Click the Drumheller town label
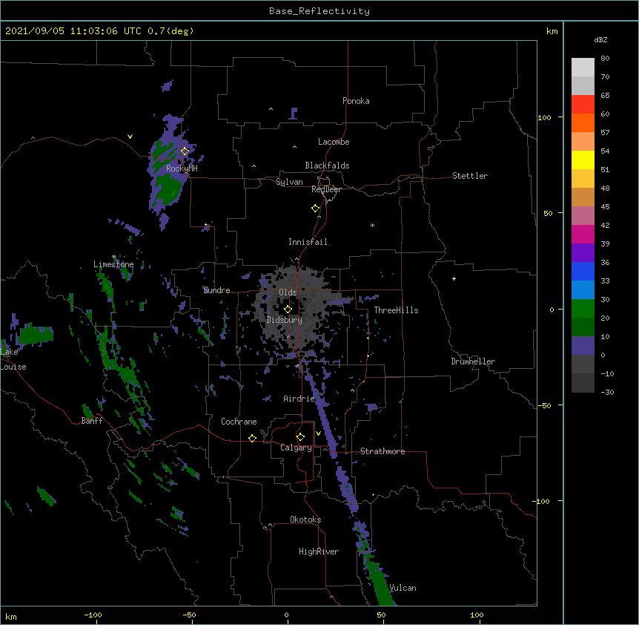 [x=473, y=361]
